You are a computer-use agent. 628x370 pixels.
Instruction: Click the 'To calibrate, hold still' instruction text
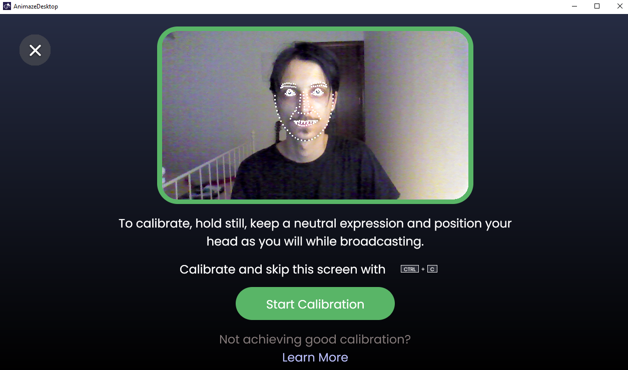tap(315, 232)
